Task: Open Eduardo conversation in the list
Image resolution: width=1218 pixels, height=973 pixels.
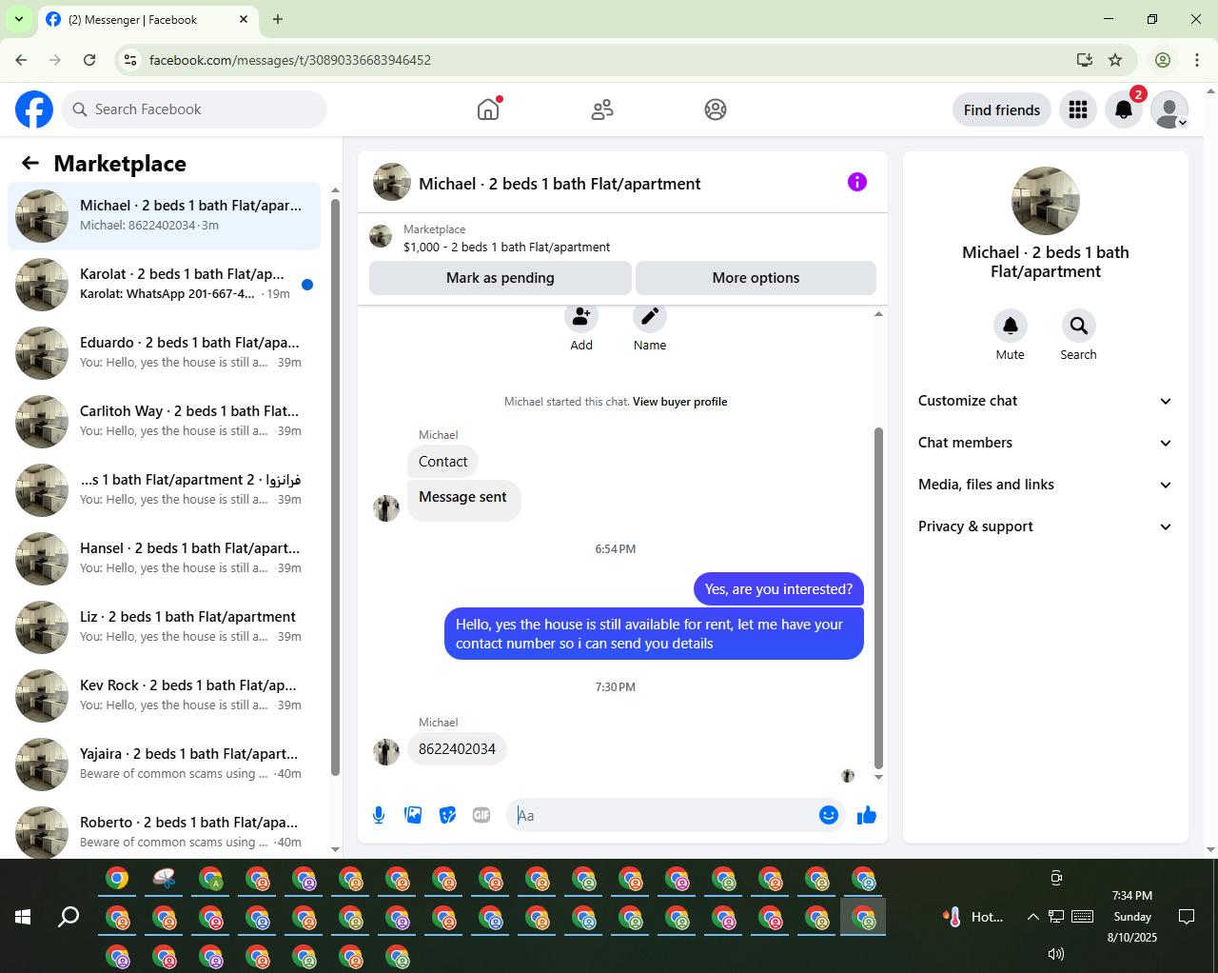Action: [164, 353]
